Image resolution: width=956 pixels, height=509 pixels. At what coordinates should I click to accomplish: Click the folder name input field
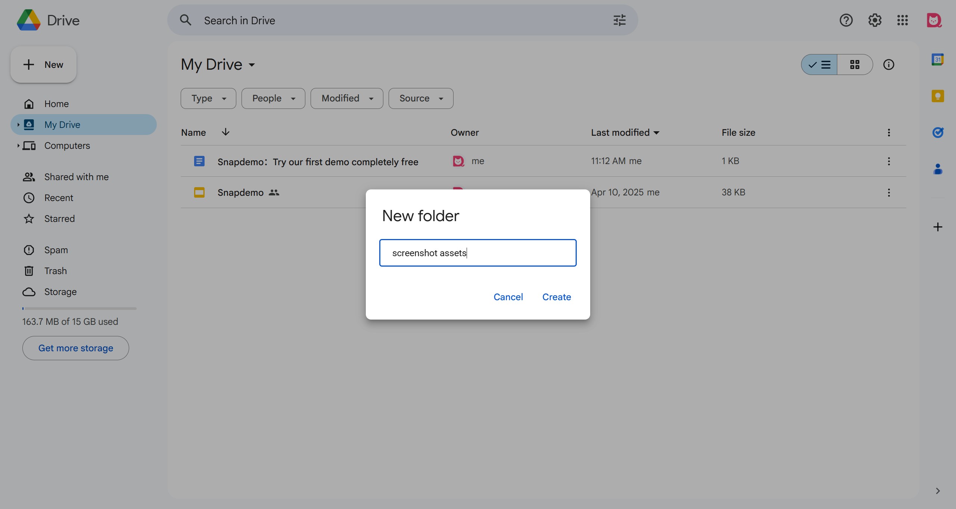(478, 253)
